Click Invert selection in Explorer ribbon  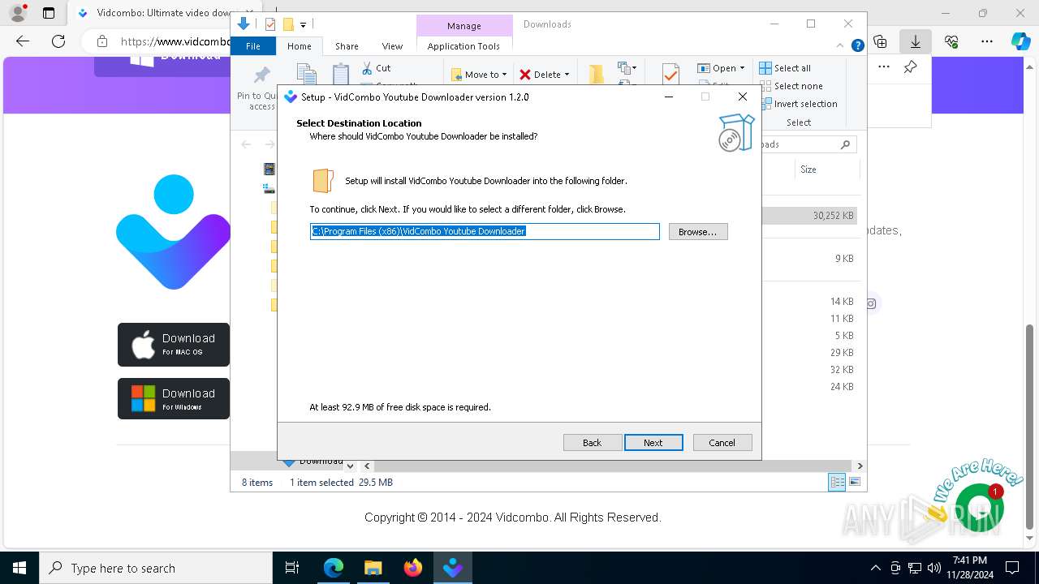click(x=798, y=104)
